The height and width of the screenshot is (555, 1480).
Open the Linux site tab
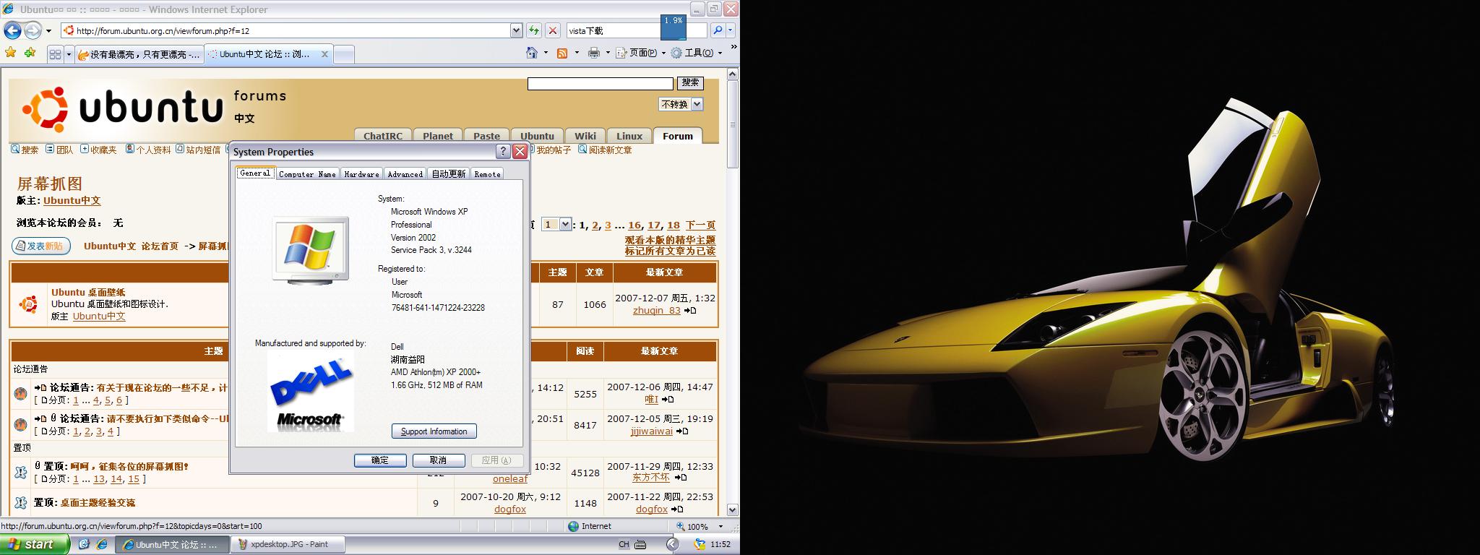click(629, 136)
